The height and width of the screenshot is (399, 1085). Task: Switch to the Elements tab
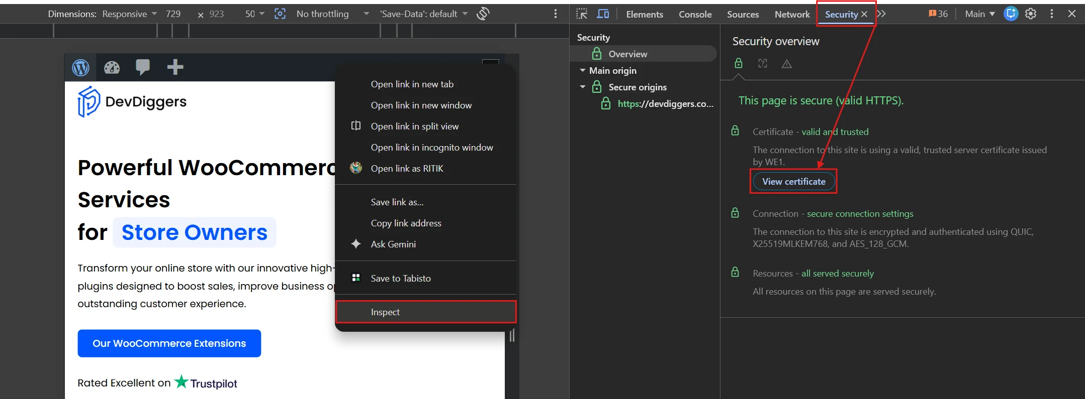pos(645,15)
